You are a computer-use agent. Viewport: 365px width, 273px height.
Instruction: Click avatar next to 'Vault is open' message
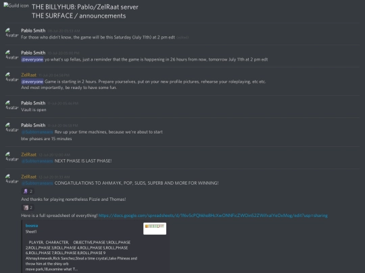[x=11, y=105]
